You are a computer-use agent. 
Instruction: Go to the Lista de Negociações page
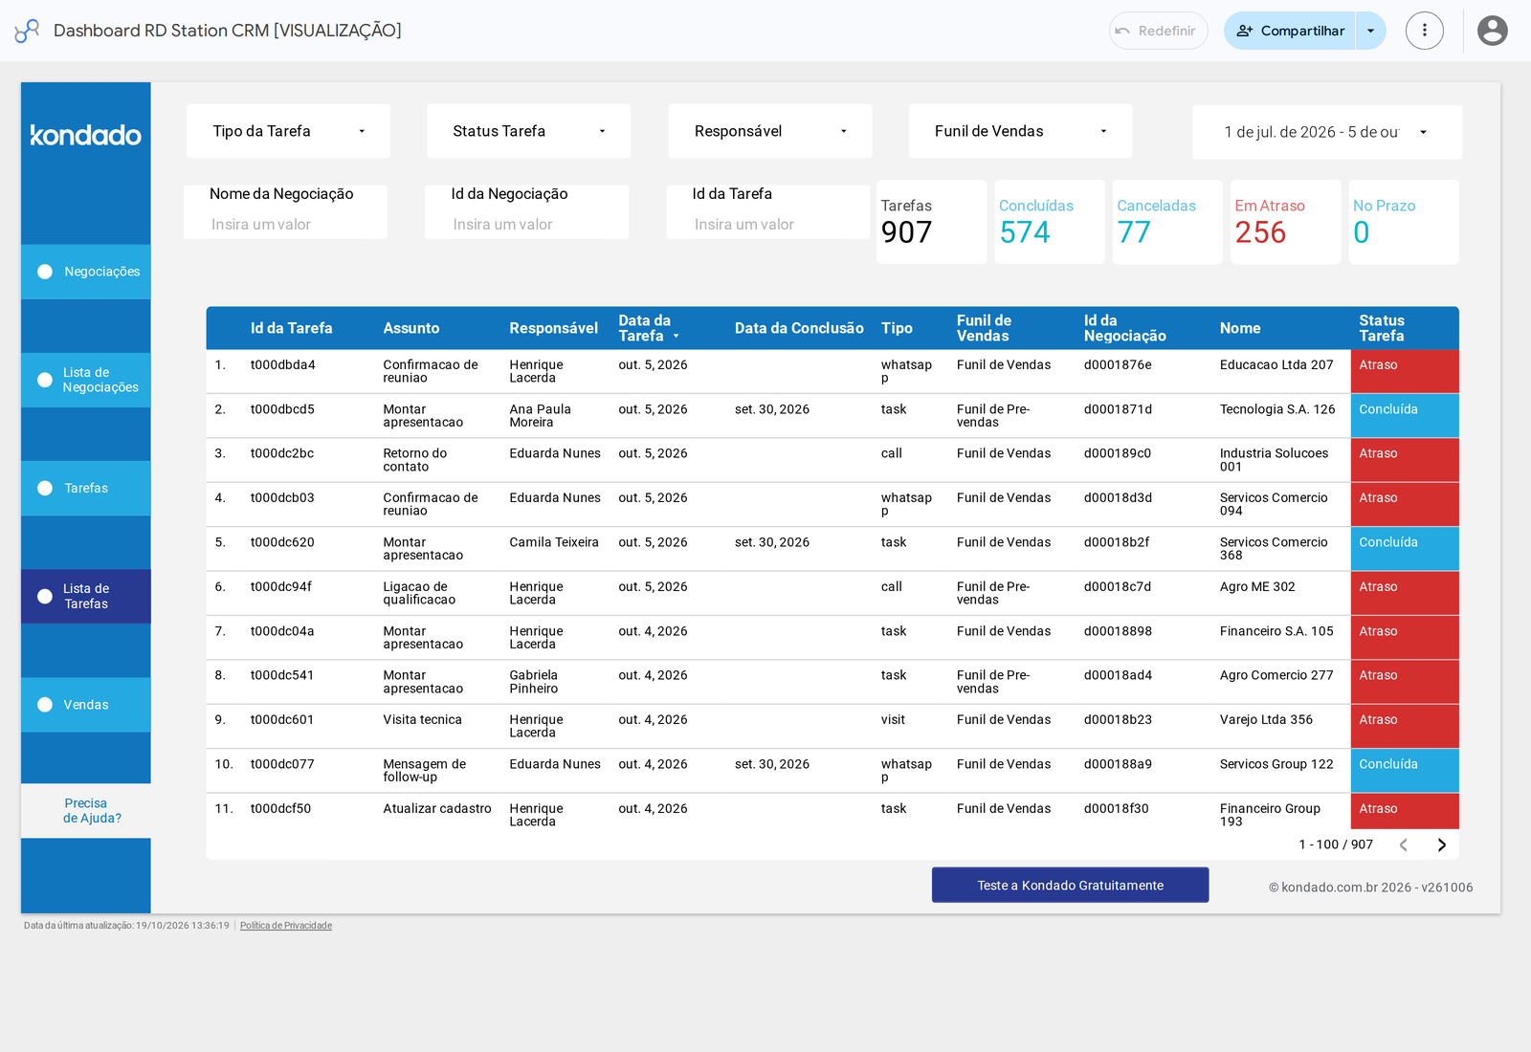tap(86, 380)
